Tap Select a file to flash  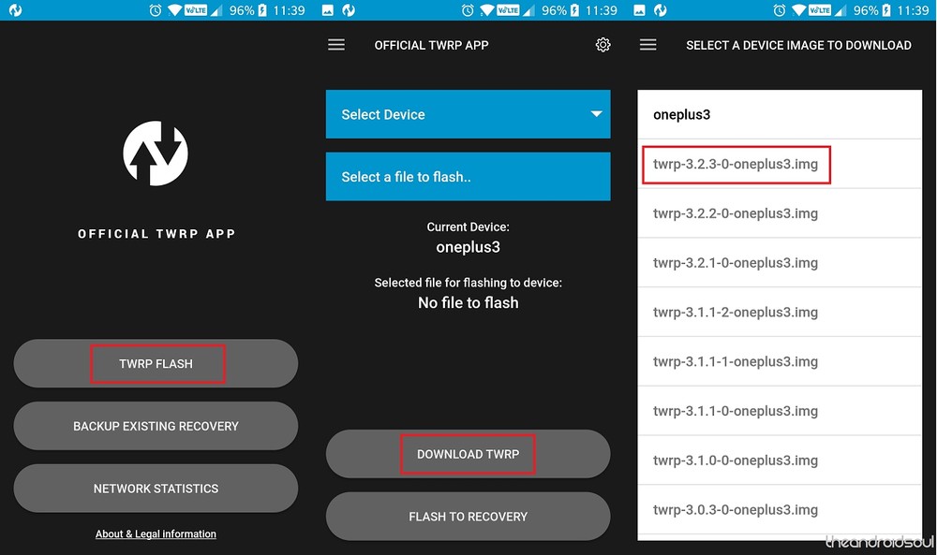coord(468,177)
